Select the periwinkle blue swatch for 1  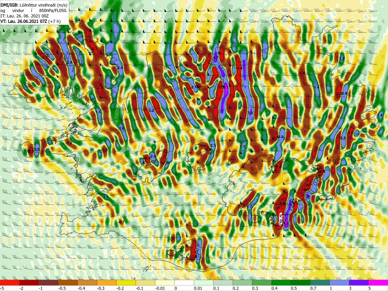[x=339, y=282]
